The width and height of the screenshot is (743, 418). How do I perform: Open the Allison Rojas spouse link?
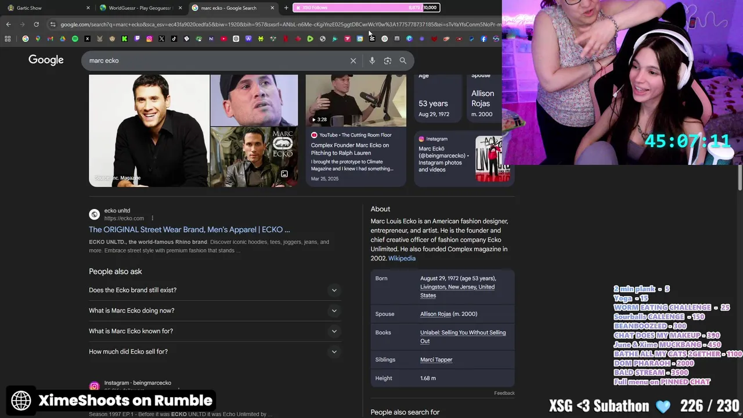[x=435, y=314]
